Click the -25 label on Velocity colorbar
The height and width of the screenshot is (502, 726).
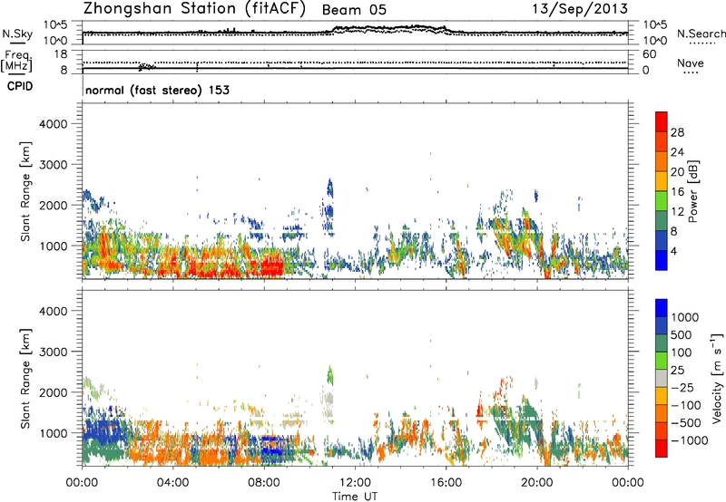682,387
